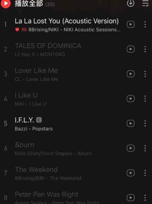Viewport: 152px width, 204px height.
Task: Open three-dot menu for I.F.L.Y.
Action: [x=145, y=123]
